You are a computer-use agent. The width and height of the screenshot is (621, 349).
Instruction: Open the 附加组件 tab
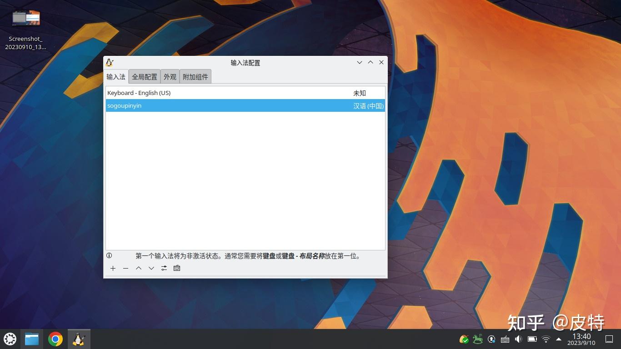(195, 77)
